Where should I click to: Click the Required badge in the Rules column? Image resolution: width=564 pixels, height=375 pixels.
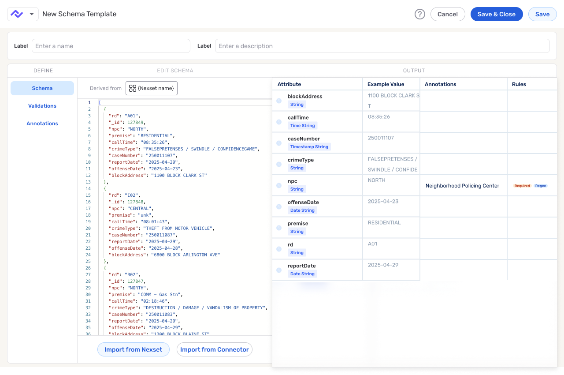tap(522, 186)
